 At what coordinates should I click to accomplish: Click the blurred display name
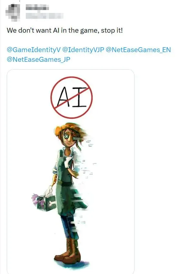click(37, 8)
